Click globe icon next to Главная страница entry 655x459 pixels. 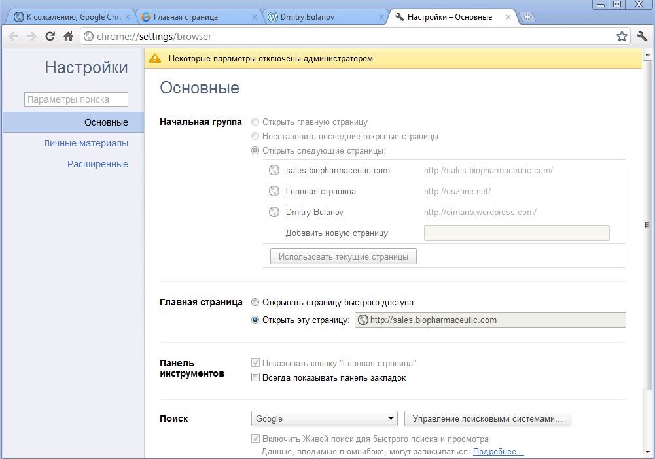tap(274, 191)
